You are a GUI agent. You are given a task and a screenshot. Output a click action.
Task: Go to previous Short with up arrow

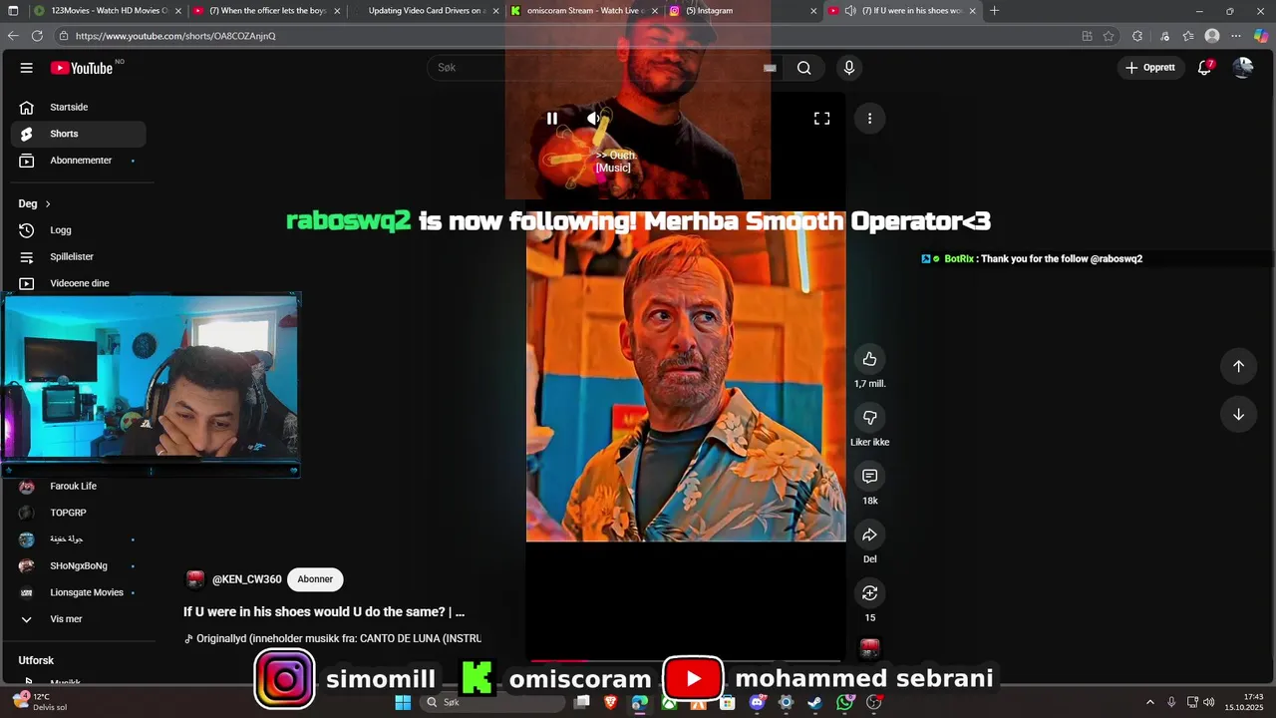pos(1238,366)
